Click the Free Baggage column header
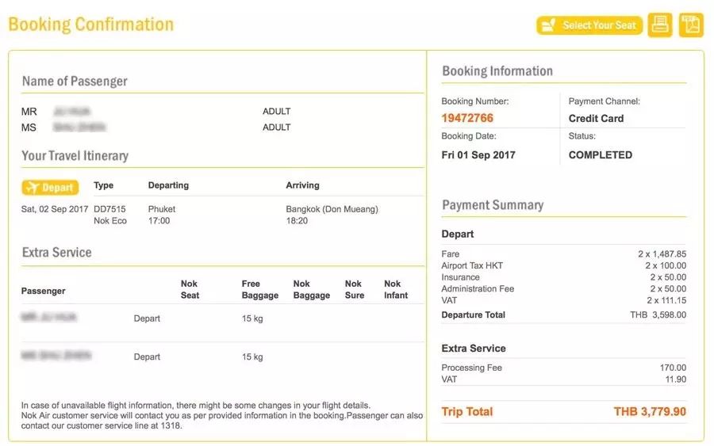714x446 pixels. pos(260,289)
